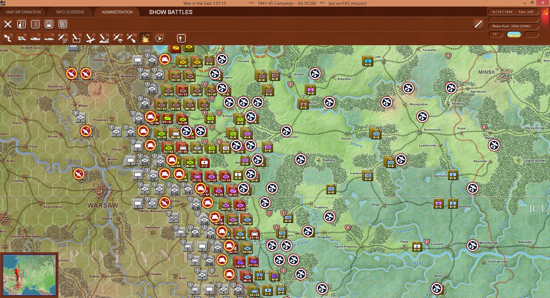The height and width of the screenshot is (298, 550).
Task: Click the Soviet hammer and sickle flag
Action: tap(545, 13)
